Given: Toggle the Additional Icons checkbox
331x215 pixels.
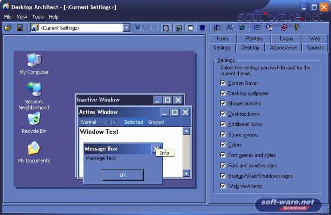Looking at the screenshot, I should click(x=223, y=124).
